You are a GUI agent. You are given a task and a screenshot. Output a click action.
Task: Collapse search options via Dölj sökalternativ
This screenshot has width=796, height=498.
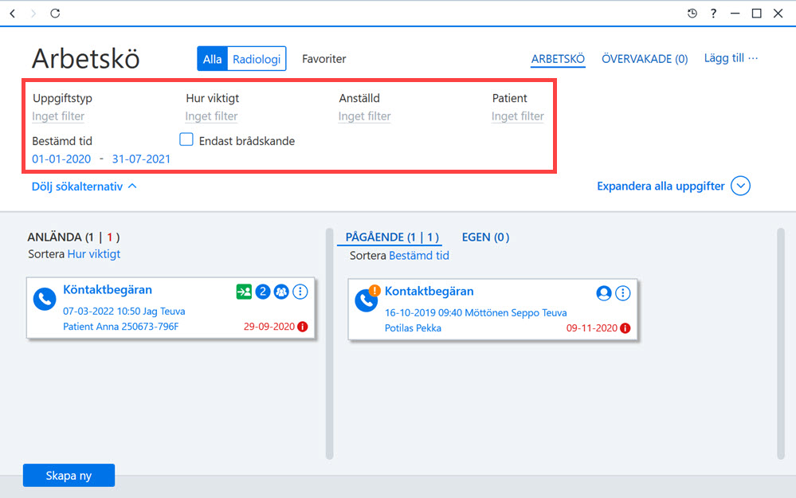[x=84, y=186]
